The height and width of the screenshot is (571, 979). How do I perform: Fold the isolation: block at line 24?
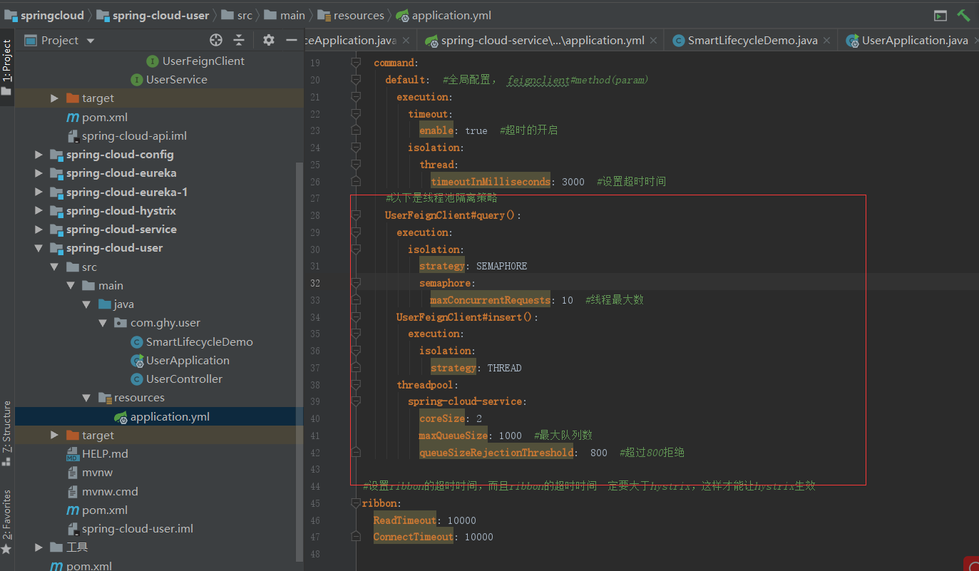click(x=356, y=148)
